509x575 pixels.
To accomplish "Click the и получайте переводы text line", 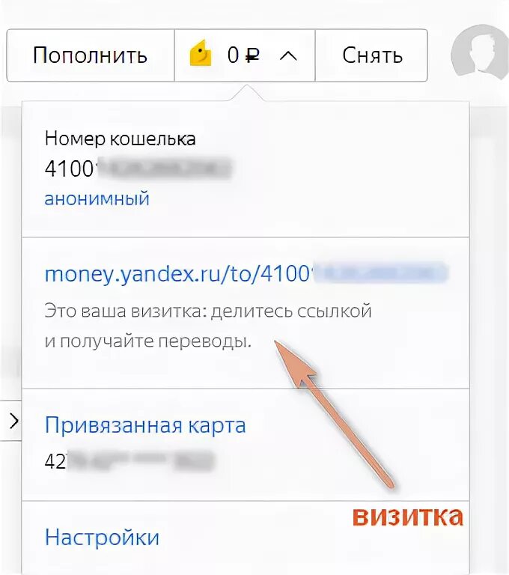I will coord(147,341).
